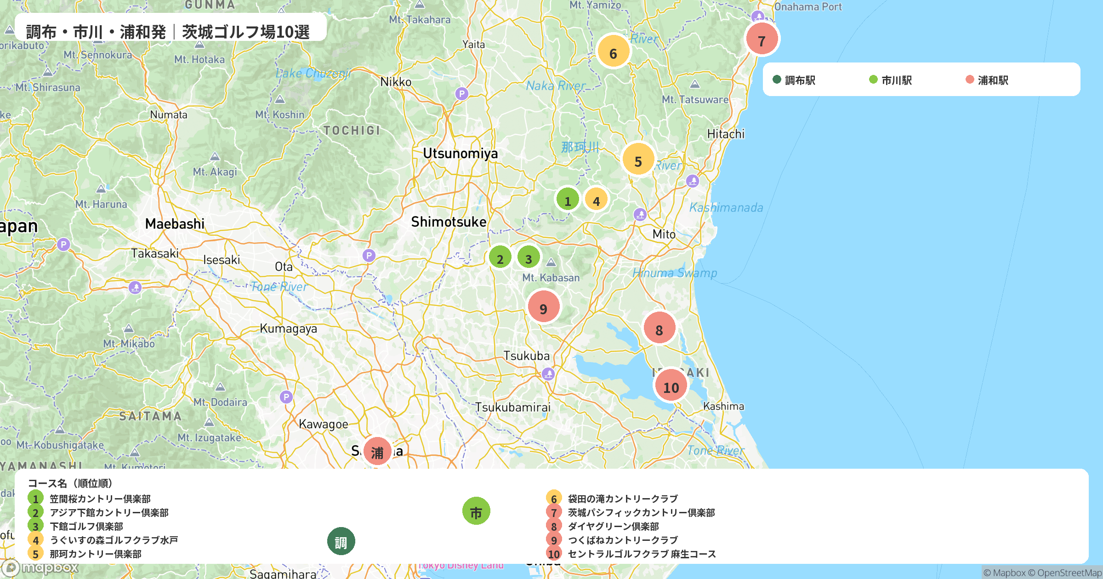
Task: Click the Hitachi city label
Action: pos(726,134)
